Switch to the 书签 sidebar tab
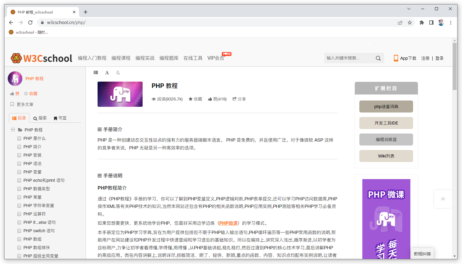 click(x=60, y=118)
